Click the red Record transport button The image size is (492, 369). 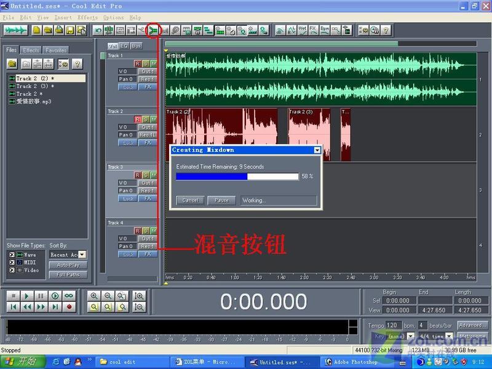pyautogui.click(x=69, y=307)
